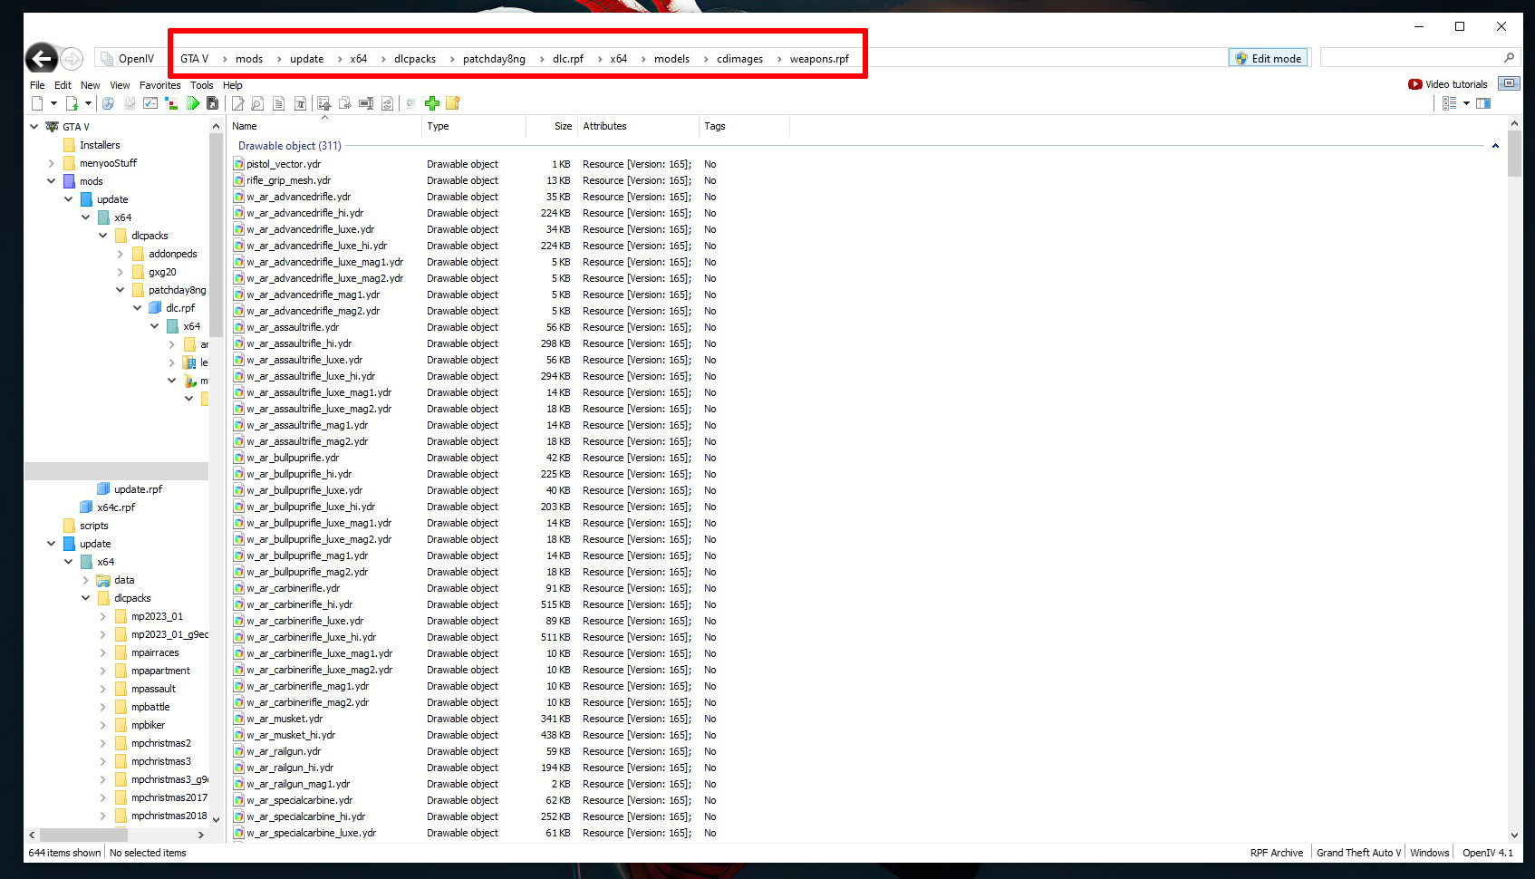Click the green plus add icon

pyautogui.click(x=431, y=103)
